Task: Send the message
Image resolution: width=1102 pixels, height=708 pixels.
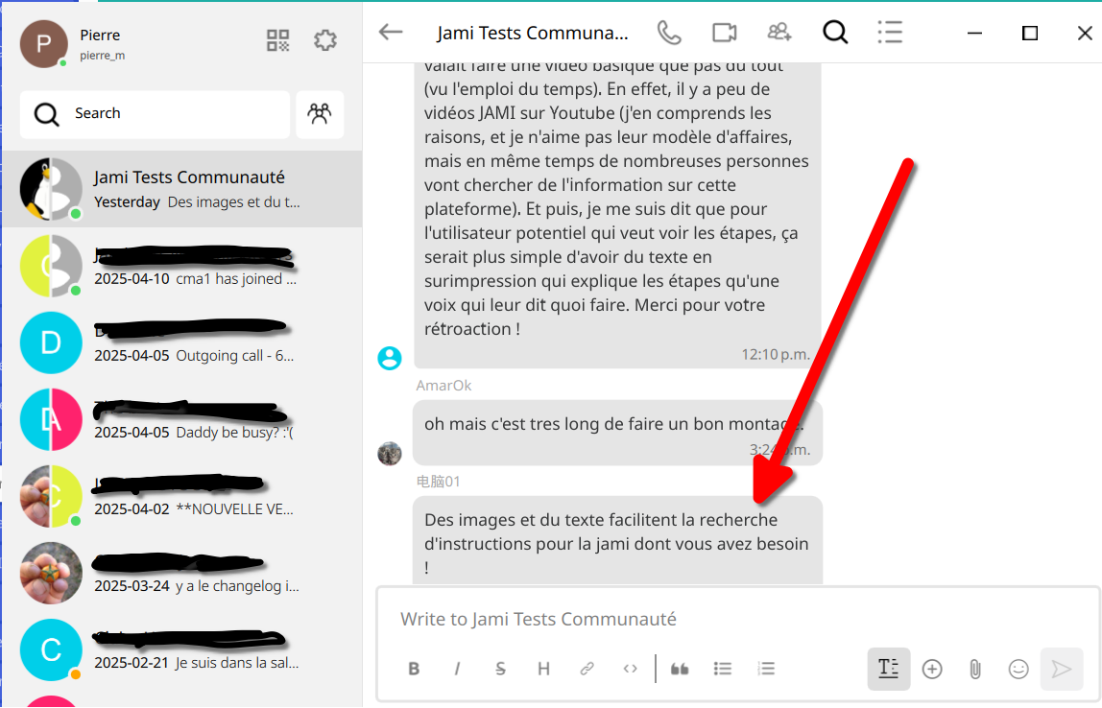Action: coord(1062,669)
